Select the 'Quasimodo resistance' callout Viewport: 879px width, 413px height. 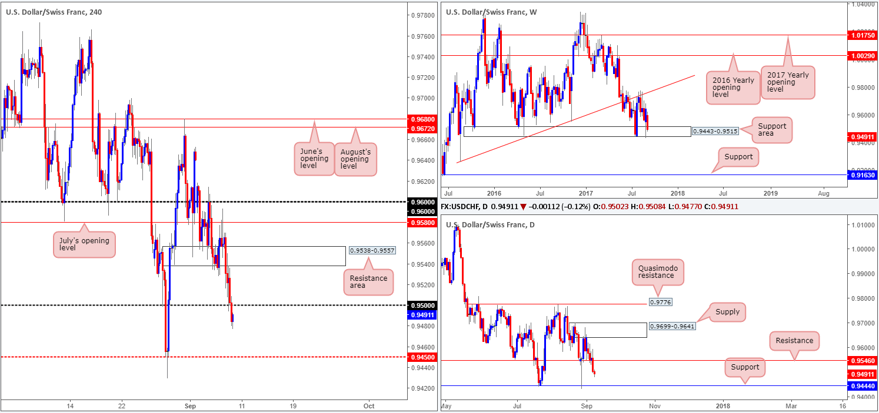point(658,273)
